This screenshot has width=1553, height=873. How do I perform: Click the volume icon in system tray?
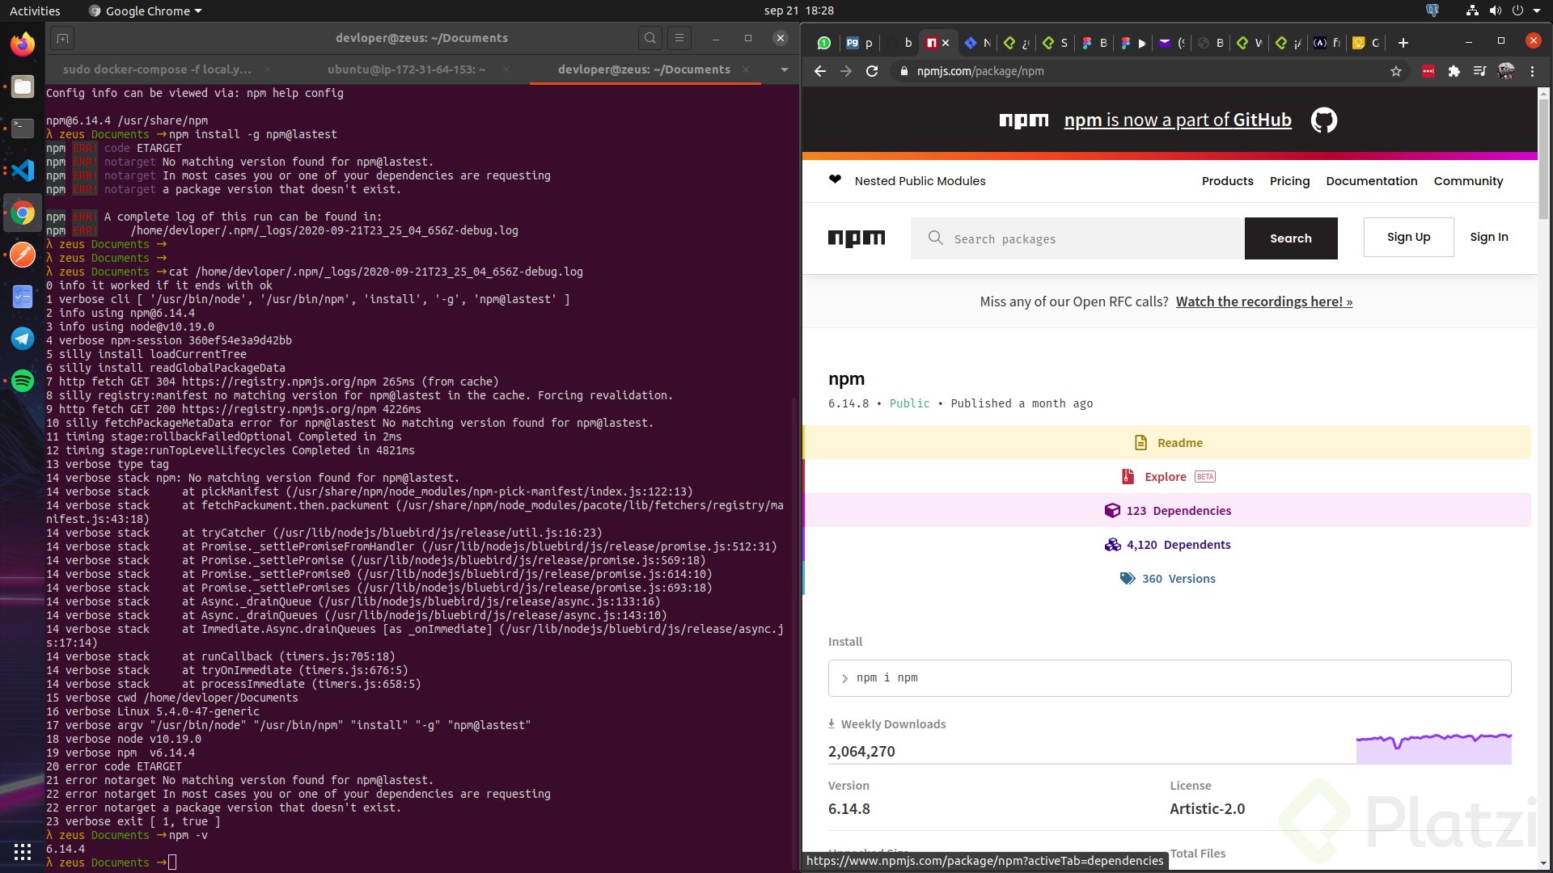tap(1495, 11)
